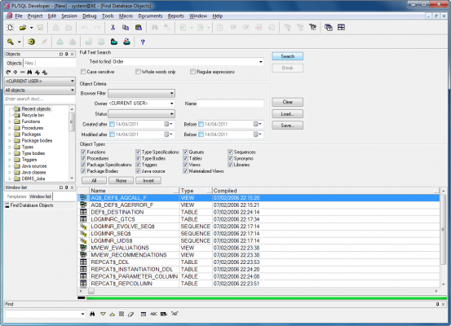451x326 pixels.
Task: Switch to the Templates tab
Action: pos(16,196)
